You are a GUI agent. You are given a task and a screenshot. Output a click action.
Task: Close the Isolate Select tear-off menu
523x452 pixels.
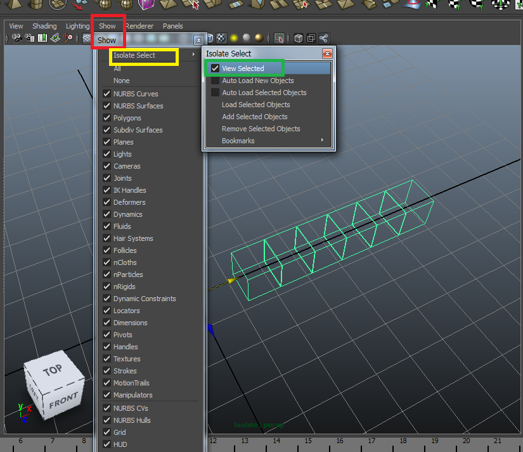coord(327,54)
